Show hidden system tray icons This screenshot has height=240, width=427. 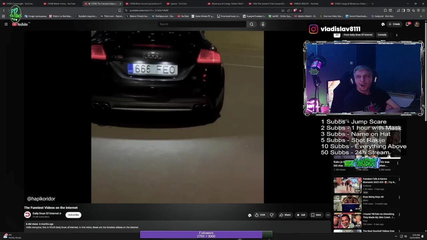pos(396,236)
